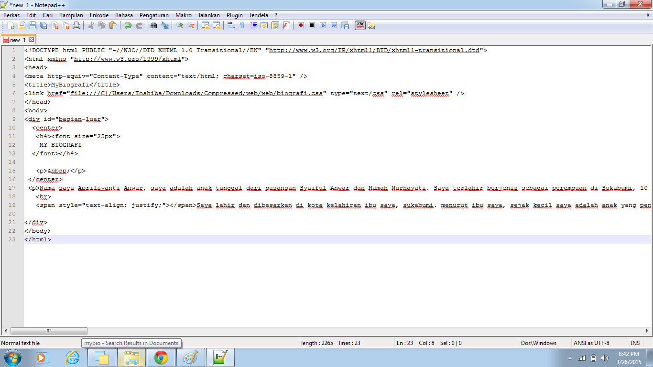
Task: Zoom out using the magnifier minus icon
Action: (x=191, y=25)
